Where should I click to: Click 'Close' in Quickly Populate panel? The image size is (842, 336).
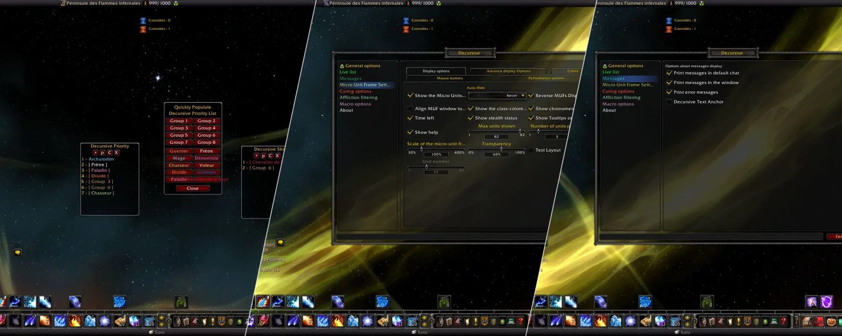193,189
